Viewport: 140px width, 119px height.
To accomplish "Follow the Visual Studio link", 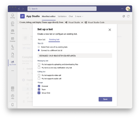I will point(73,22).
